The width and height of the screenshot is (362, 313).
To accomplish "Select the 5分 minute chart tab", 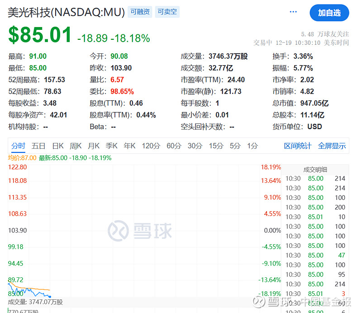I will coord(235,146).
